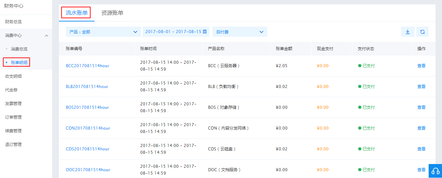Collapse the 消费中心 sidebar section
The height and width of the screenshot is (178, 442).
coord(47,35)
